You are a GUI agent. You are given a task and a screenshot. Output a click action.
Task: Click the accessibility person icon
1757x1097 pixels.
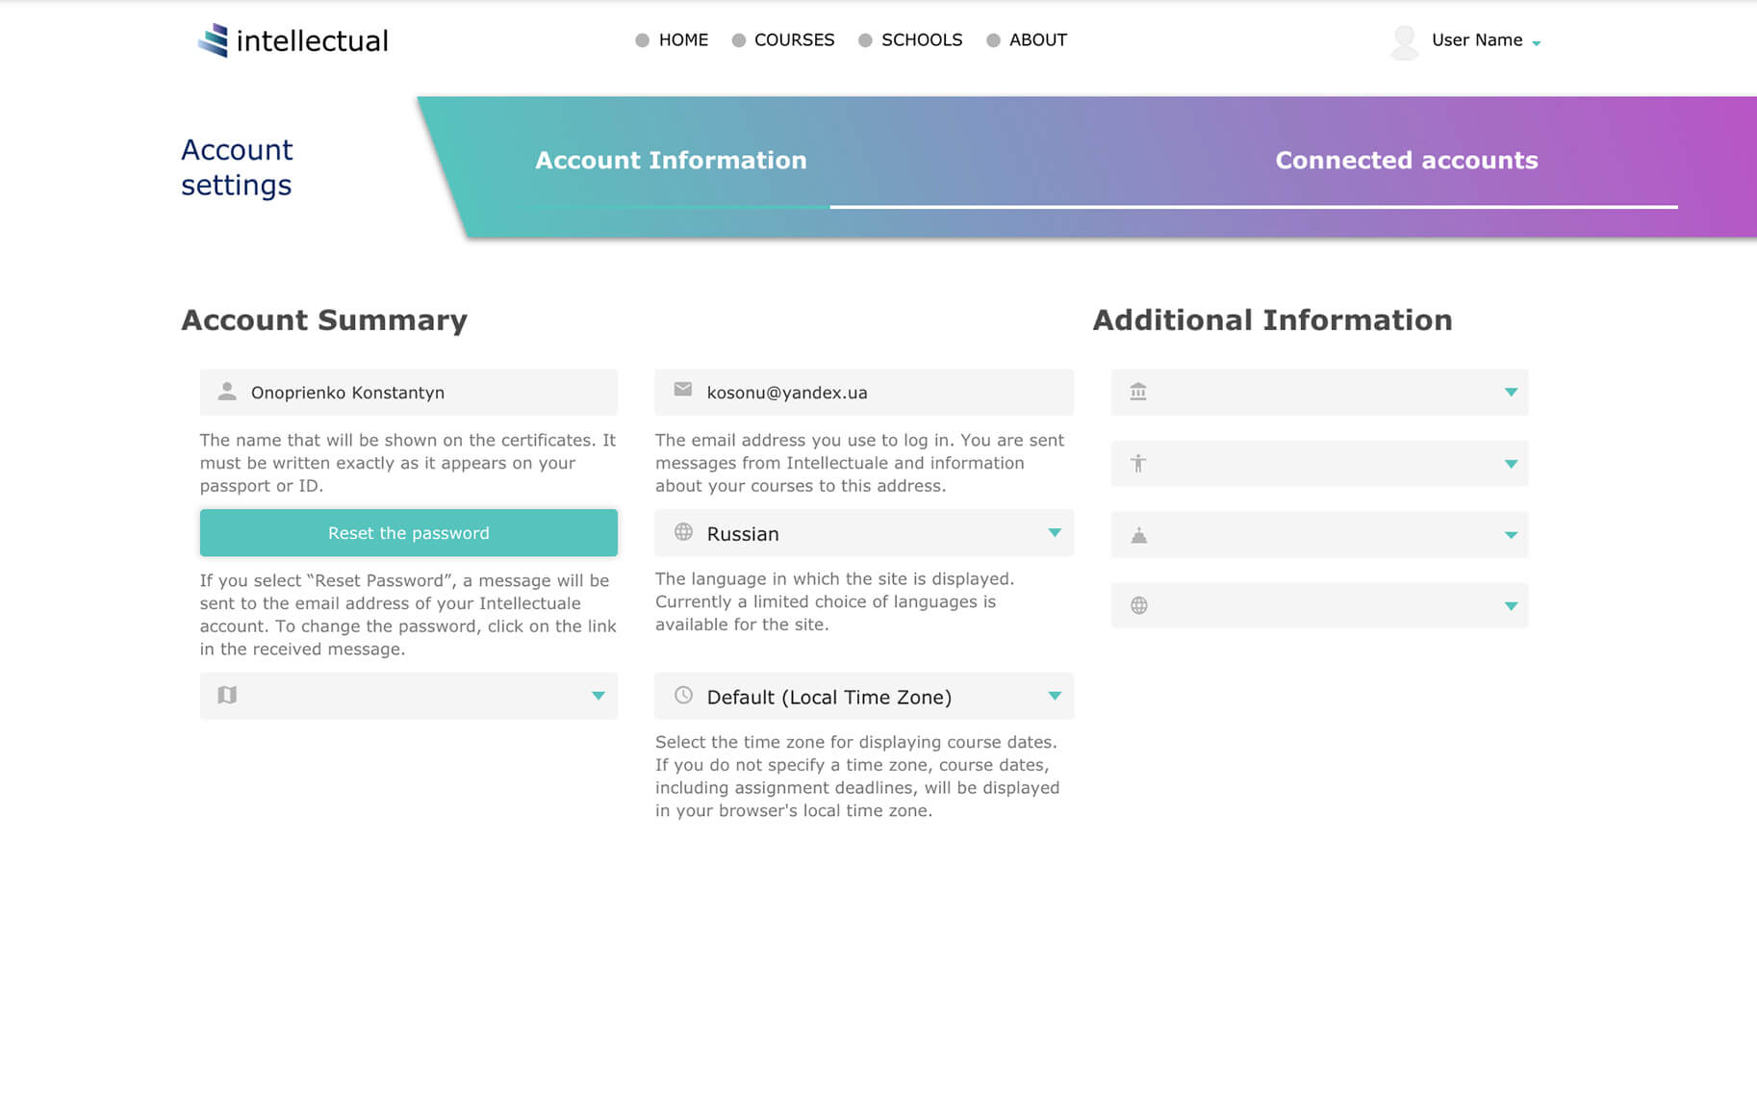point(1138,463)
